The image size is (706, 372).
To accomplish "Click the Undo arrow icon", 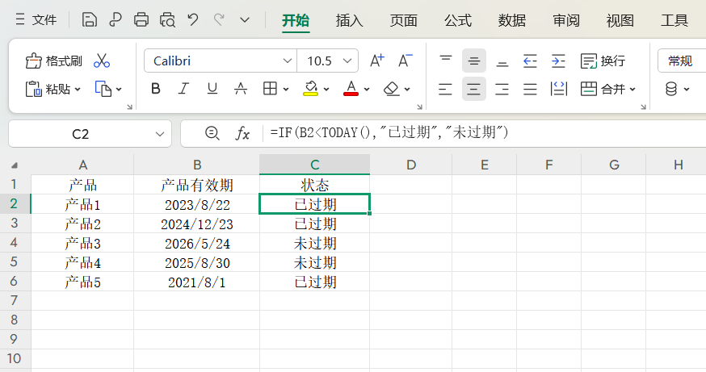I will [192, 20].
